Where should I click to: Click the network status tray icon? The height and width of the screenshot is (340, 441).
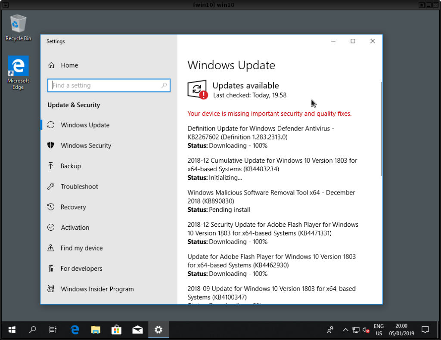click(x=356, y=330)
